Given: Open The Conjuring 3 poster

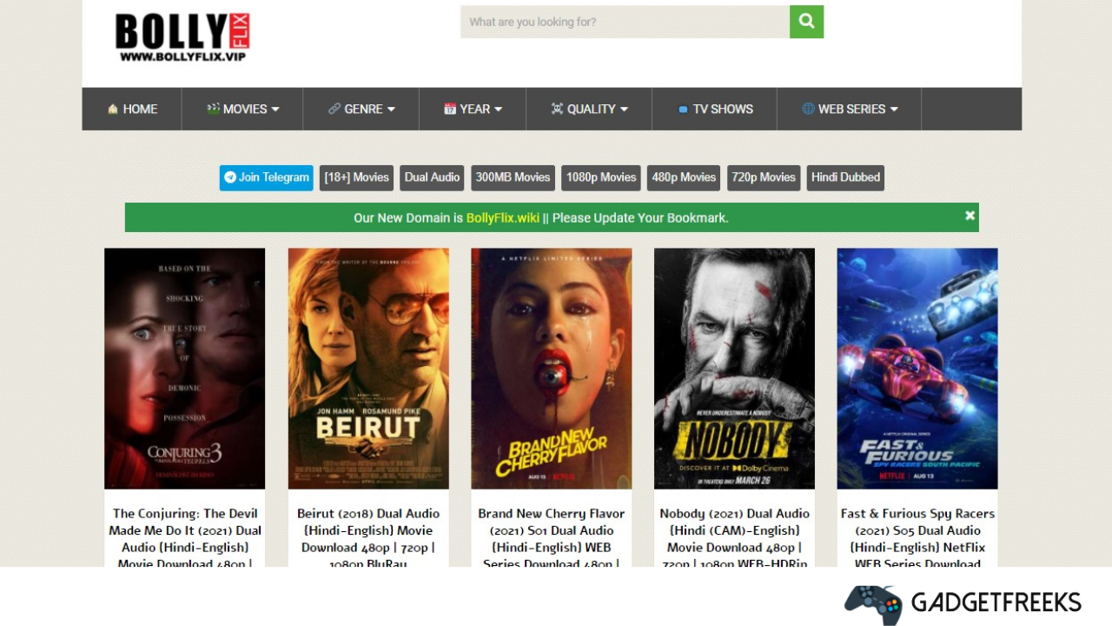Looking at the screenshot, I should coord(184,369).
